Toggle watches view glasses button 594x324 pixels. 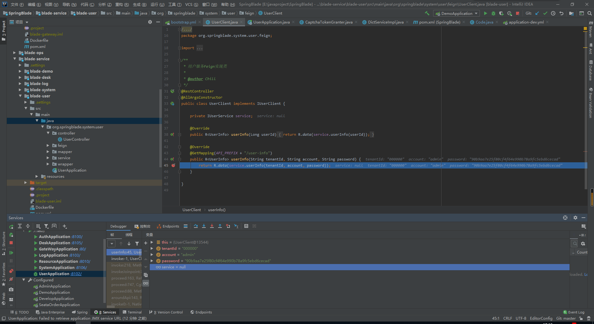(146, 283)
